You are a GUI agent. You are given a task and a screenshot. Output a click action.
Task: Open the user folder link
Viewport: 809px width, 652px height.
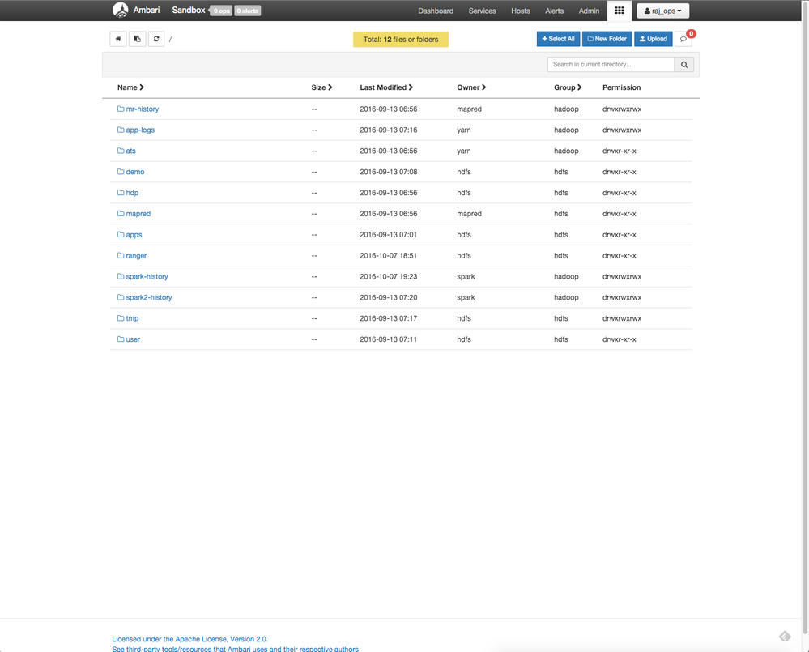click(x=133, y=339)
